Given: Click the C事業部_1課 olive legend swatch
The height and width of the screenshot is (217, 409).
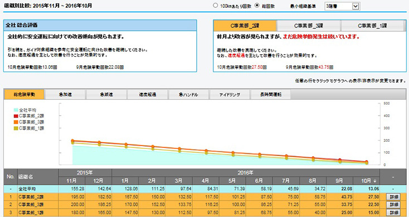Looking at the screenshot, I should pos(16,128).
